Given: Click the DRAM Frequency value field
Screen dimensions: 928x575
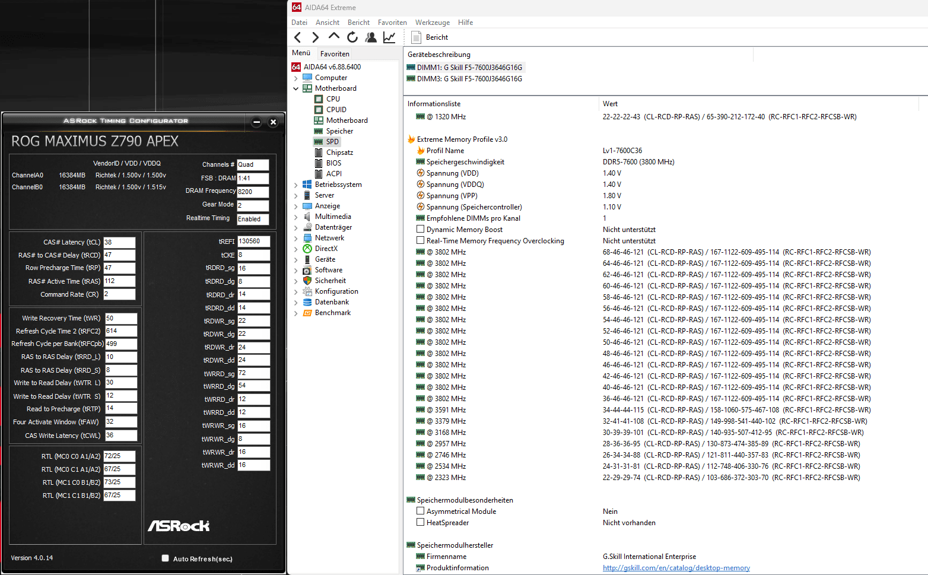Looking at the screenshot, I should (253, 192).
